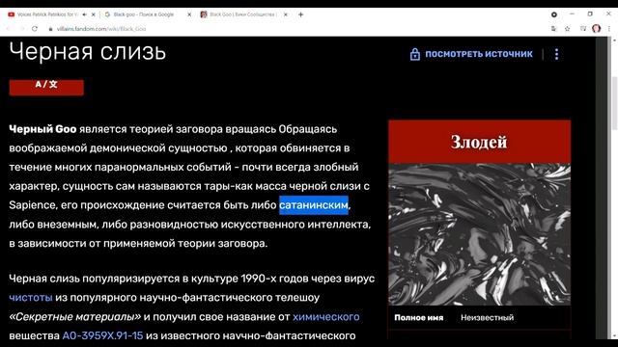Click the Google favicon on the second tab

[107, 14]
